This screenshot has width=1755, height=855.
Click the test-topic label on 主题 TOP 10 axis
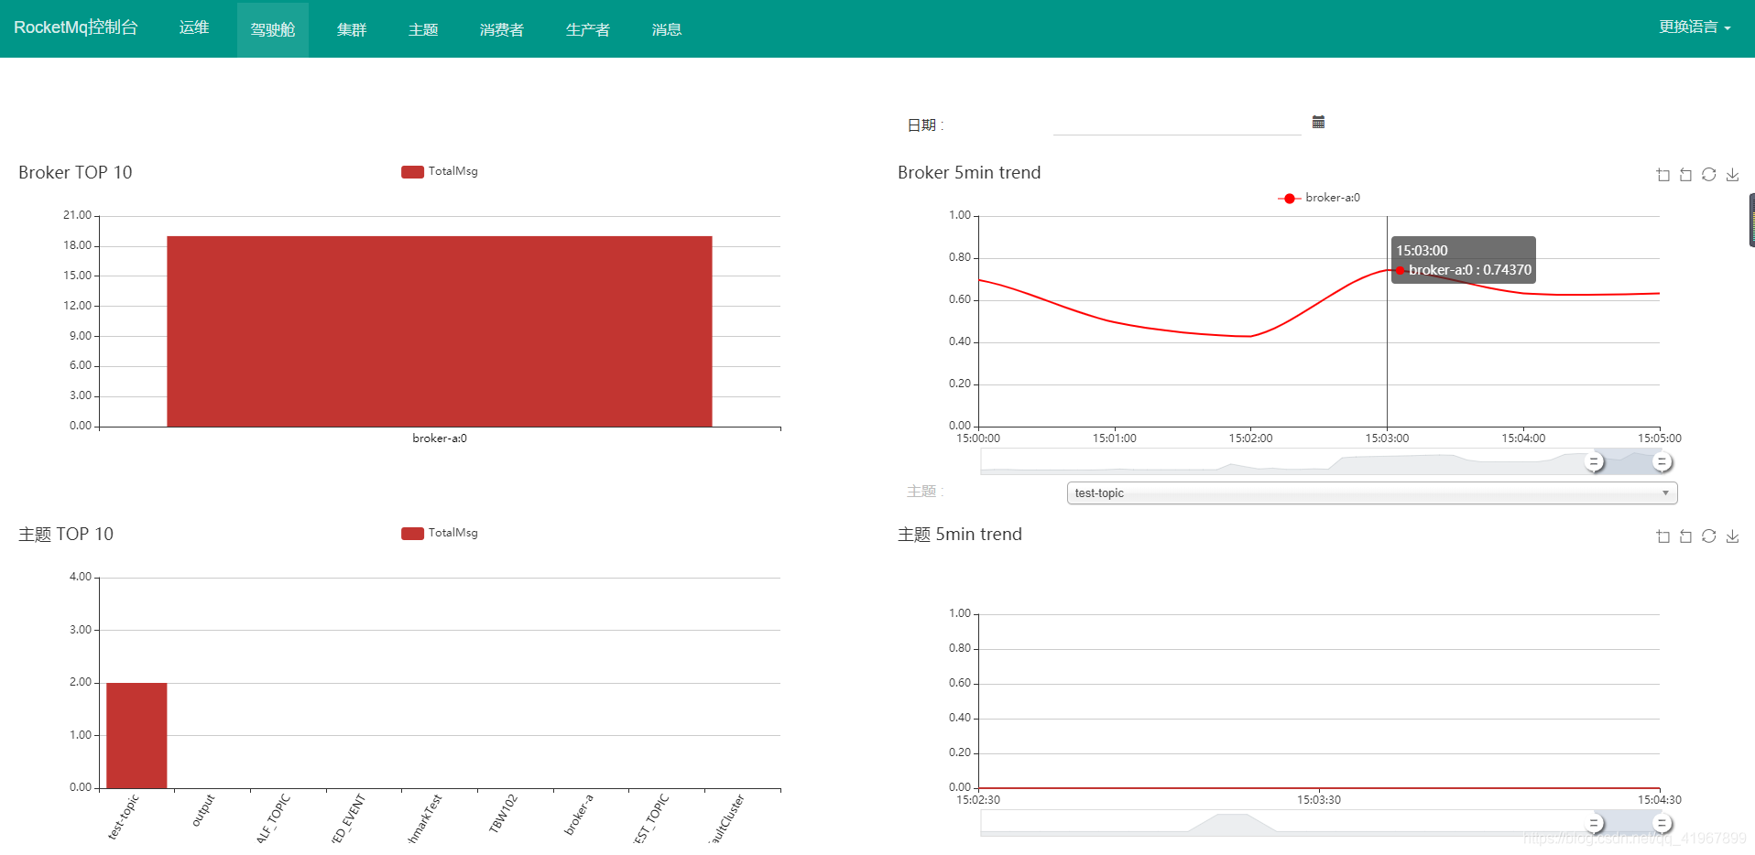[124, 817]
